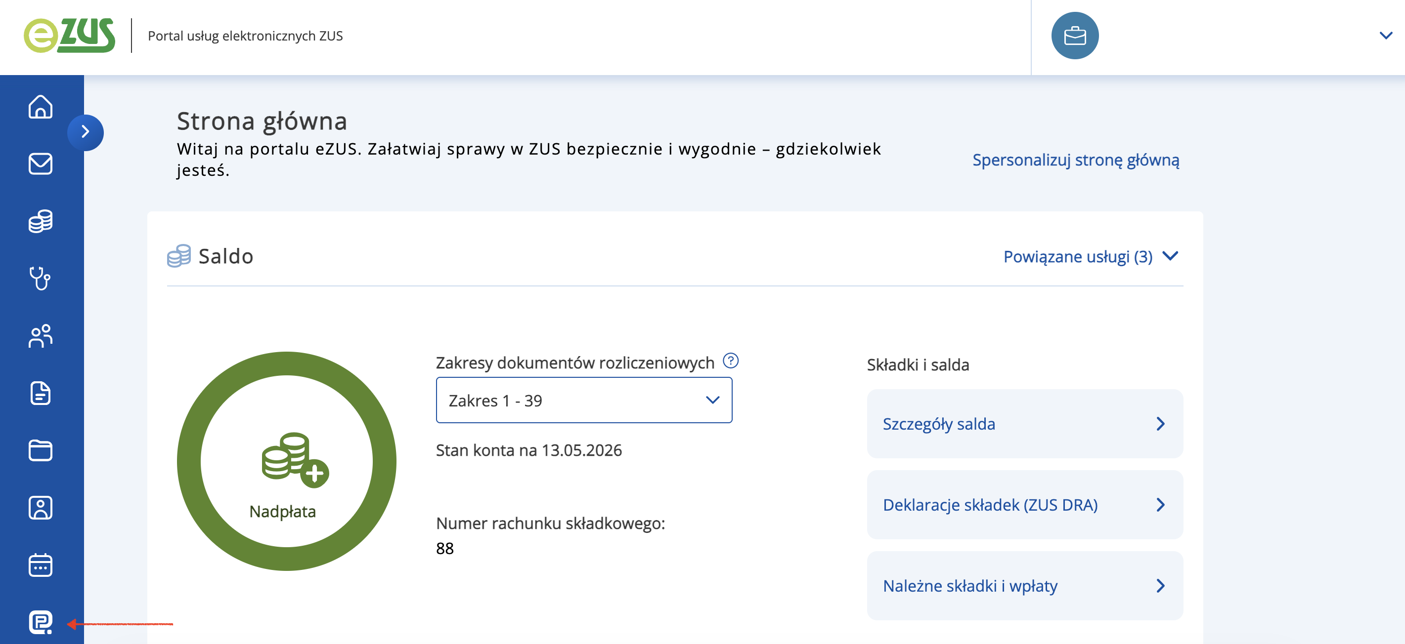This screenshot has height=644, width=1405.
Task: Expand Powiązane usługi (3)
Action: pos(1091,256)
